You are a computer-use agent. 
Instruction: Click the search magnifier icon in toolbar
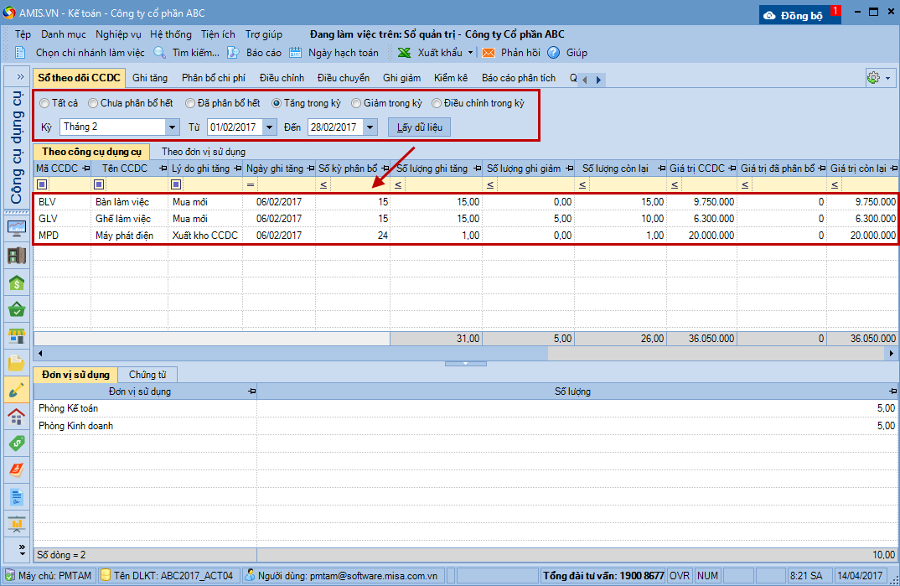[159, 53]
